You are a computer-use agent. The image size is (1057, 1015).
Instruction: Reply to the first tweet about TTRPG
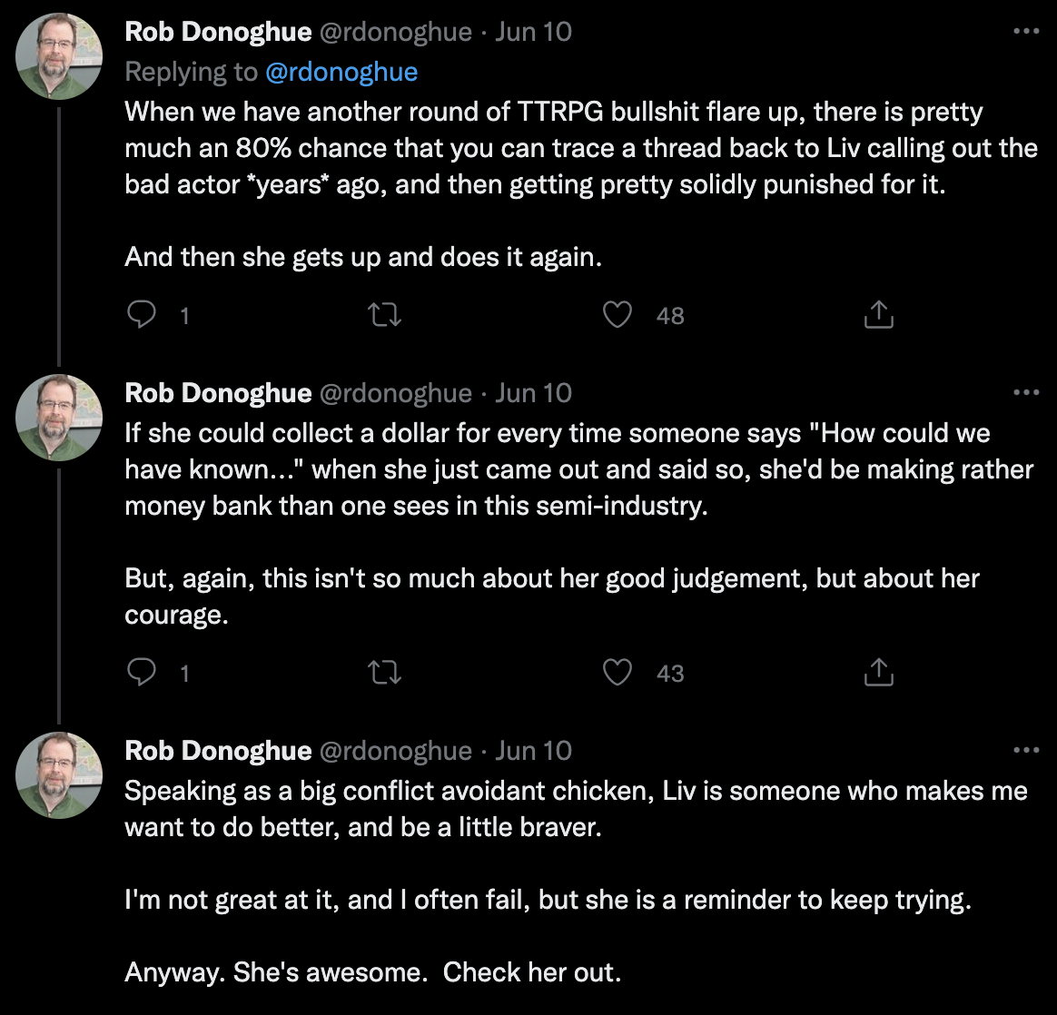pyautogui.click(x=142, y=315)
